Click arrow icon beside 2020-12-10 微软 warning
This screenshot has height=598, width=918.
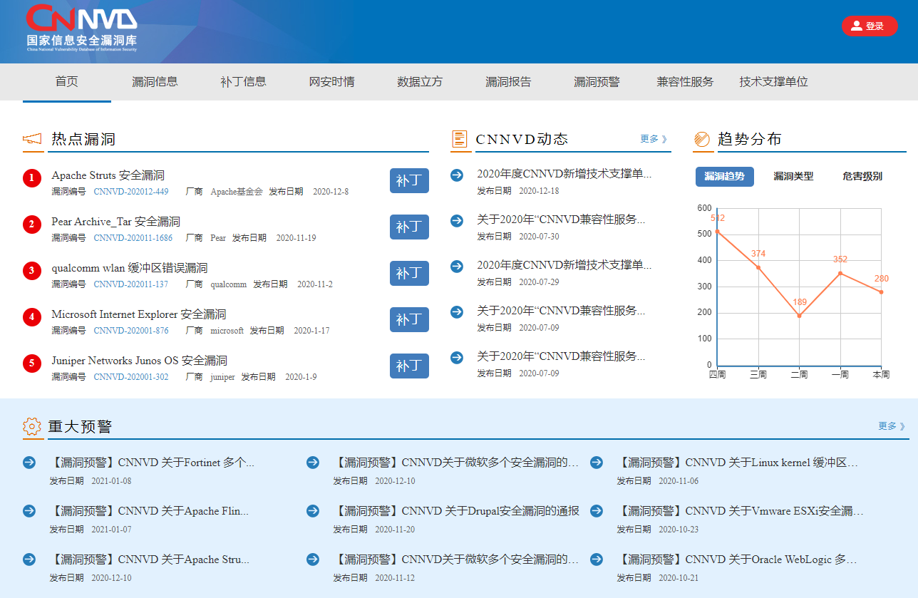coord(313,463)
